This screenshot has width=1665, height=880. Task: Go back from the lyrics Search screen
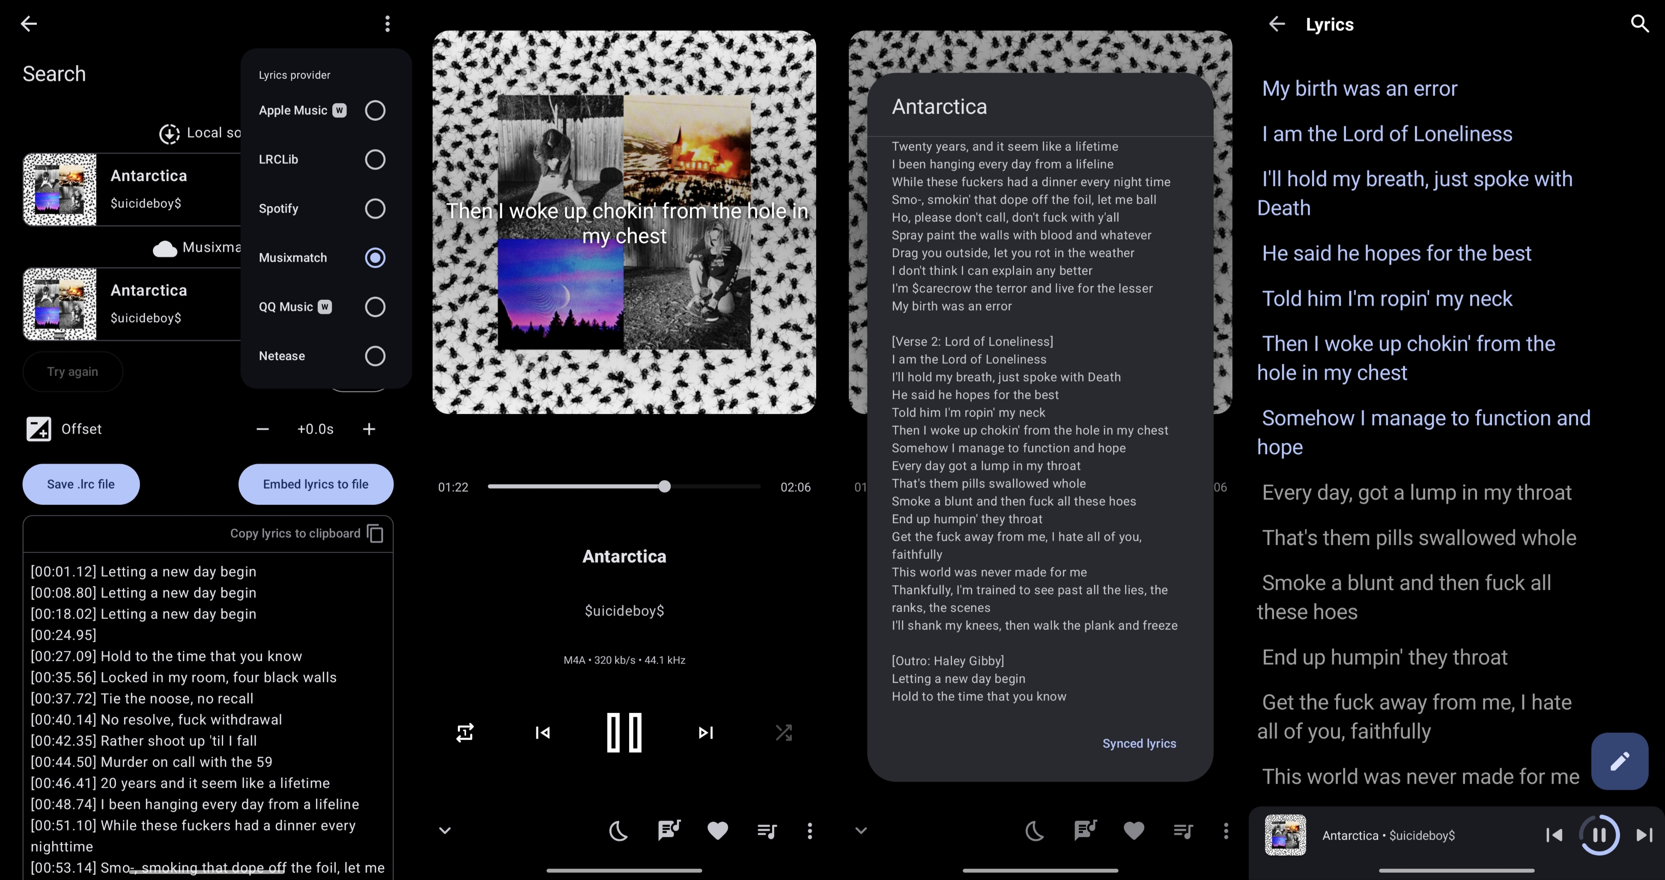click(x=28, y=24)
